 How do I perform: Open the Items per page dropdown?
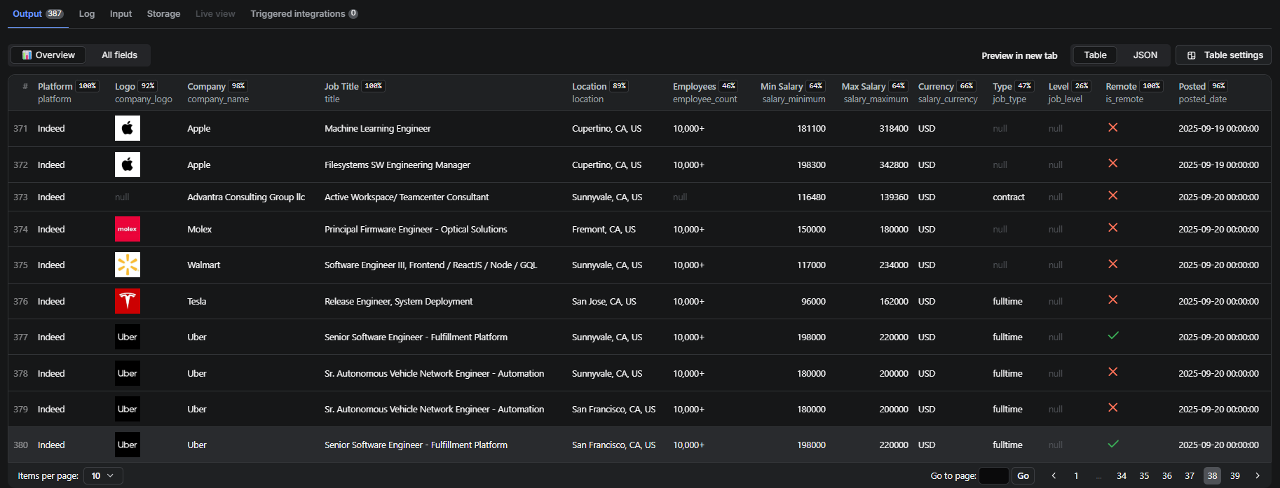[x=103, y=476]
